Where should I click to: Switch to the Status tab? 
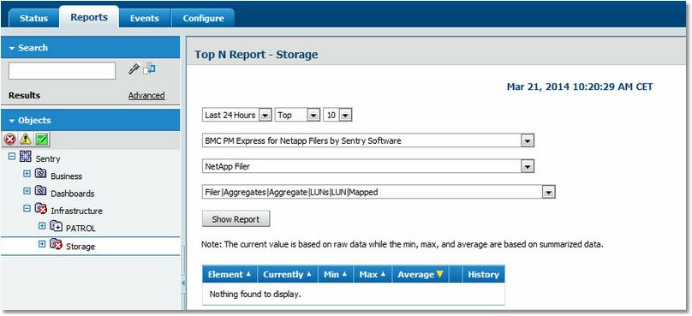point(33,19)
